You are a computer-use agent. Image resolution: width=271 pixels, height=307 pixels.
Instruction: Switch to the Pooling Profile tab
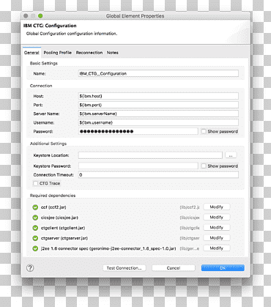58,53
